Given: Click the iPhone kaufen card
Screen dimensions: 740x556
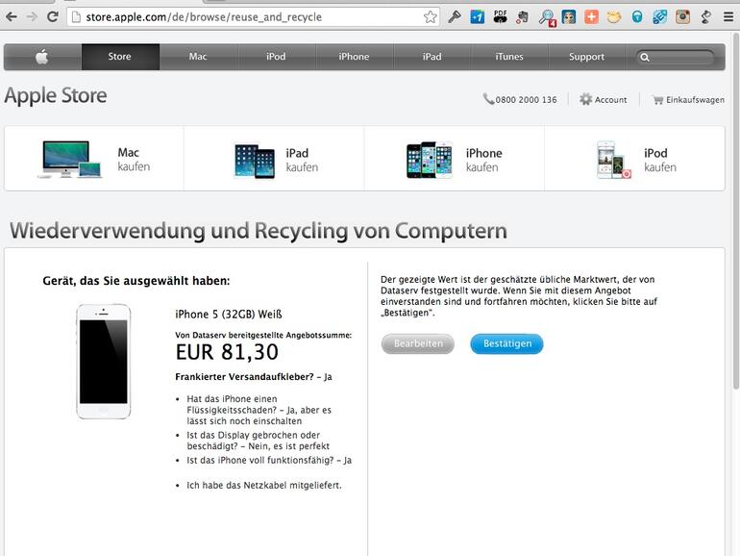Looking at the screenshot, I should (455, 159).
